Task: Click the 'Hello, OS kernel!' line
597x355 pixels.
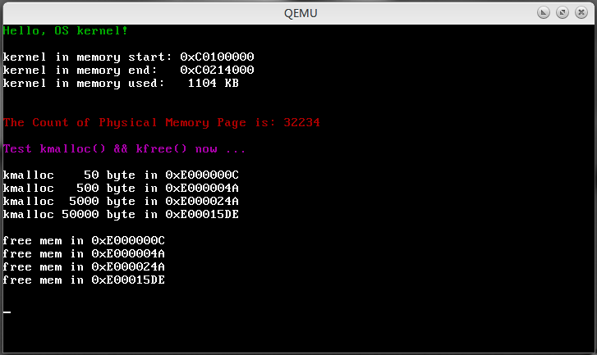Action: point(65,31)
